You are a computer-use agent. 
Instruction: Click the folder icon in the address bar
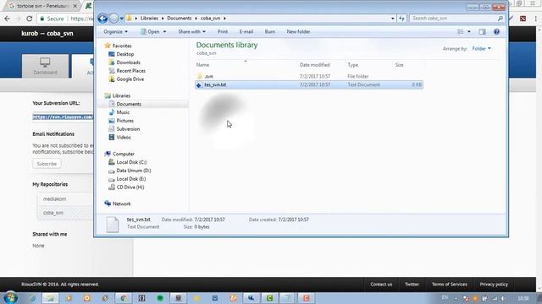(x=130, y=19)
